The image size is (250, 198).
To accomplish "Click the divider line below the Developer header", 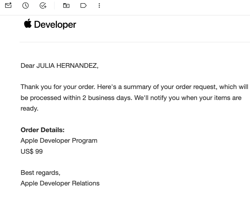I will tap(134, 42).
